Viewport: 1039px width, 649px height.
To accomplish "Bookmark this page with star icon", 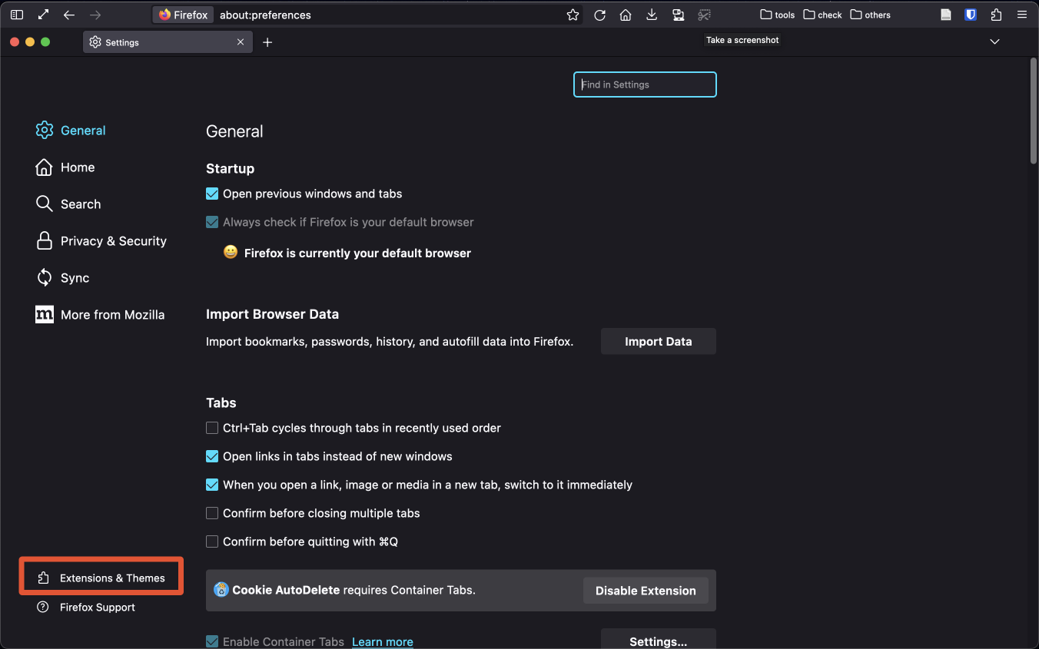I will click(573, 15).
